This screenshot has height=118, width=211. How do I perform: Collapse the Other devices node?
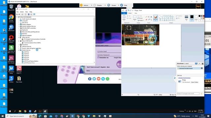point(19,37)
